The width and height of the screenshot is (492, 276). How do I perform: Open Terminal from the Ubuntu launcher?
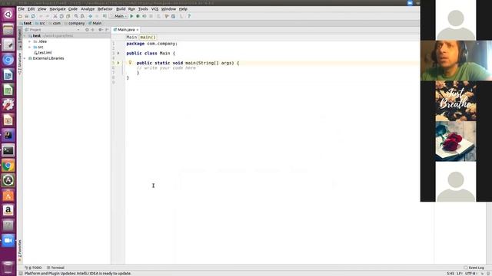point(8,150)
